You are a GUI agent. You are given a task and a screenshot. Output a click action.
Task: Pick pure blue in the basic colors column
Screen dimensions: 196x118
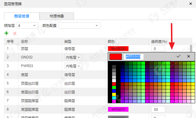[x=114, y=91]
